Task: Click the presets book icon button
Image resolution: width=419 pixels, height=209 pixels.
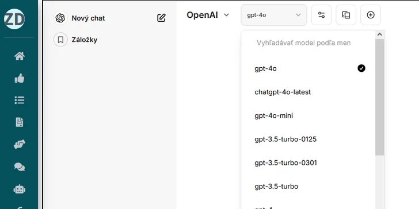Action: [x=346, y=15]
